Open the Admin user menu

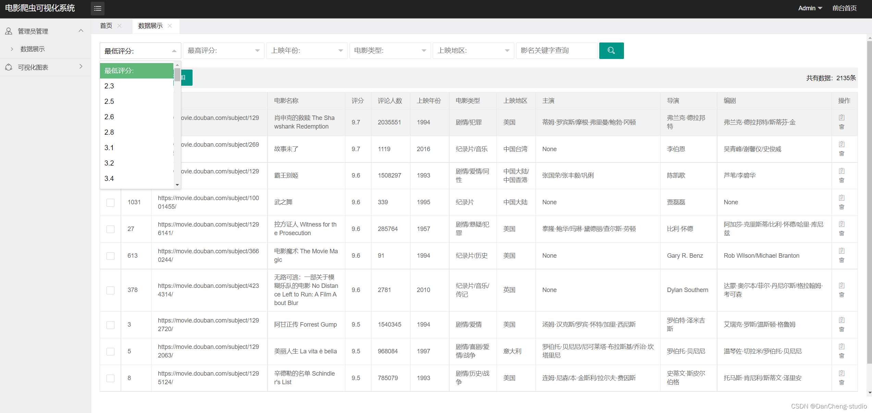tap(810, 8)
